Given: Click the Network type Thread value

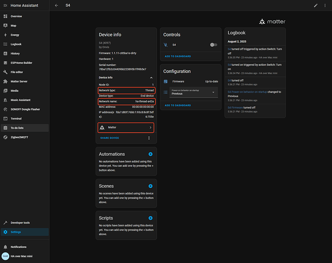Looking at the screenshot, I should pos(149,90).
